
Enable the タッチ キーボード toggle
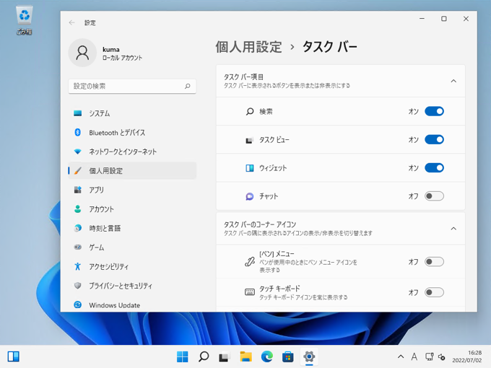pyautogui.click(x=434, y=292)
